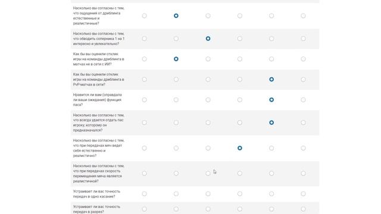Select fourth radio option for beating opponent 1 on 1 question
This screenshot has width=381, height=214.
pos(239,39)
